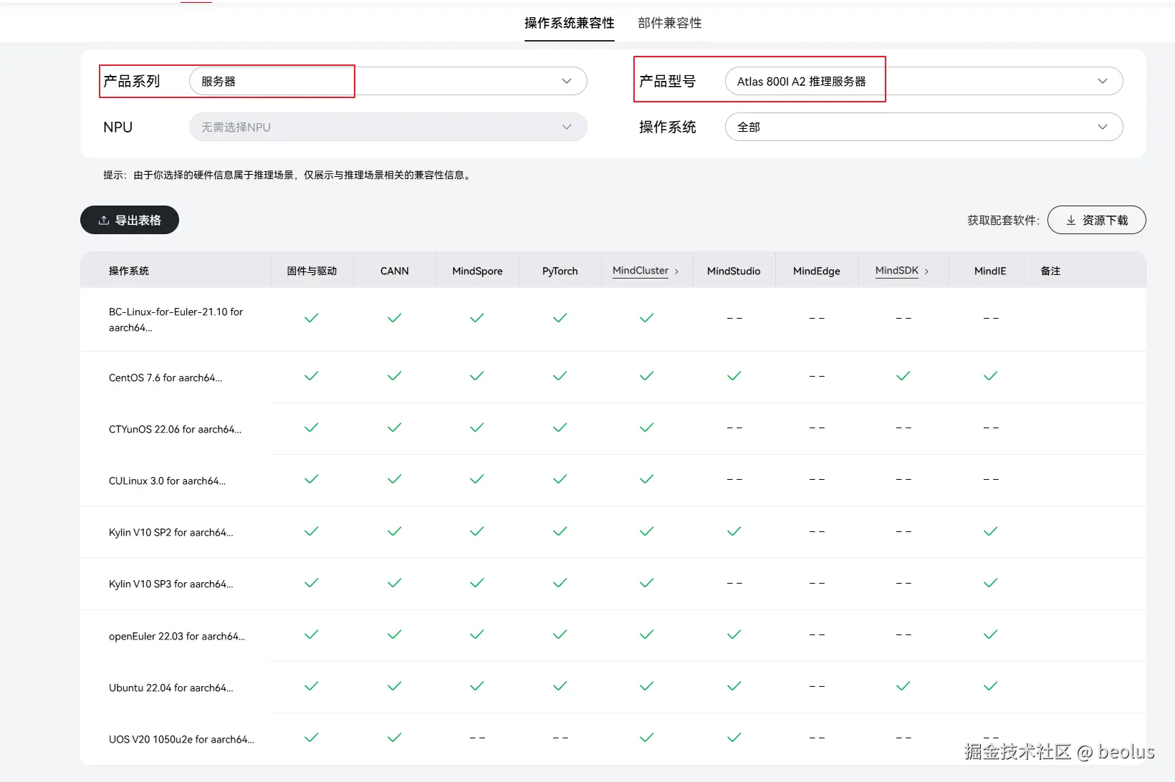This screenshot has height=782, width=1175.
Task: Click the download icon beside 资源下载
Action: (x=1070, y=221)
